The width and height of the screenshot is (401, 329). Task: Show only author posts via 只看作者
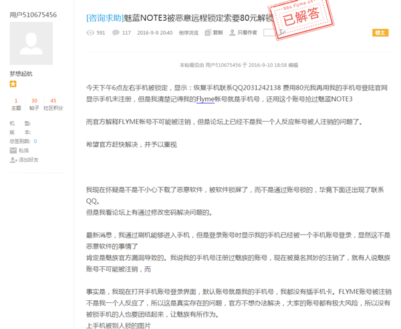247,33
